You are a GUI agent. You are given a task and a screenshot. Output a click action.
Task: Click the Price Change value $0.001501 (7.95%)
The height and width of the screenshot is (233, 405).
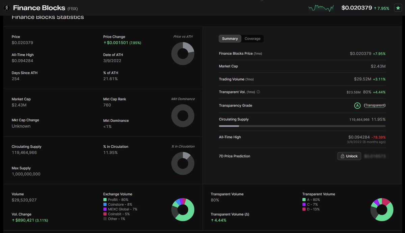122,43
